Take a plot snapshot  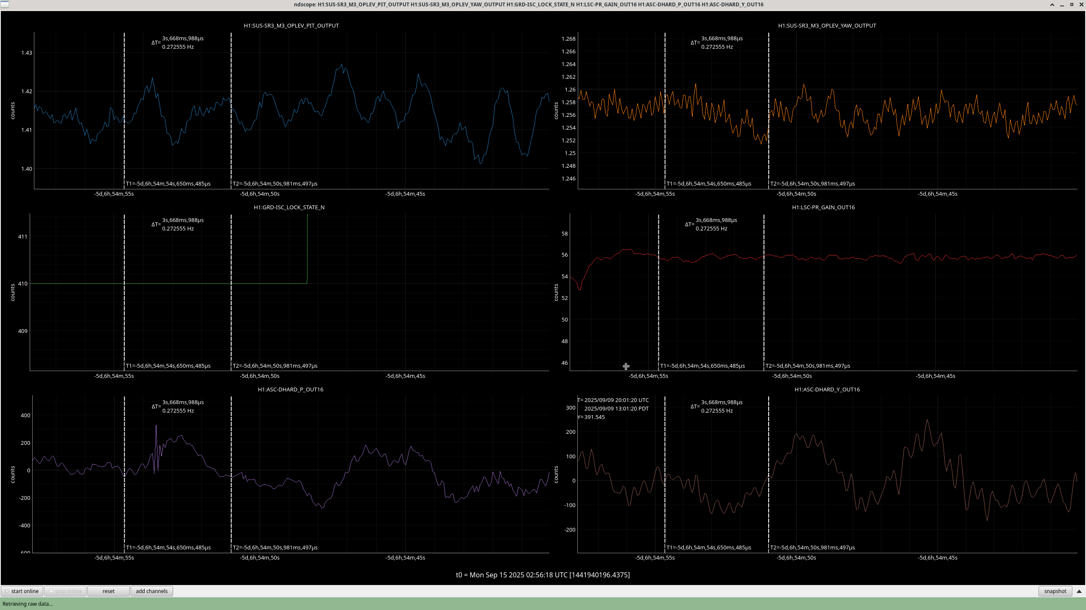(1055, 591)
